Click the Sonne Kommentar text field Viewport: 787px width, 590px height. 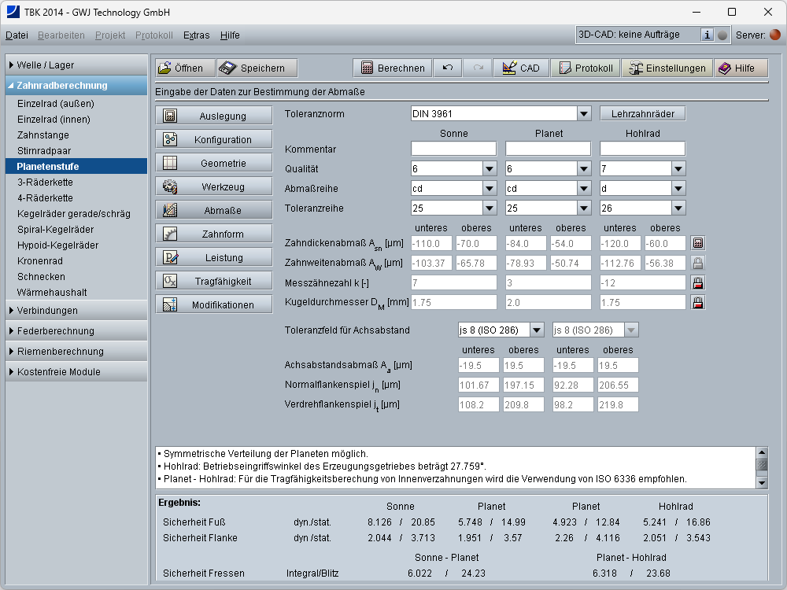pos(453,149)
